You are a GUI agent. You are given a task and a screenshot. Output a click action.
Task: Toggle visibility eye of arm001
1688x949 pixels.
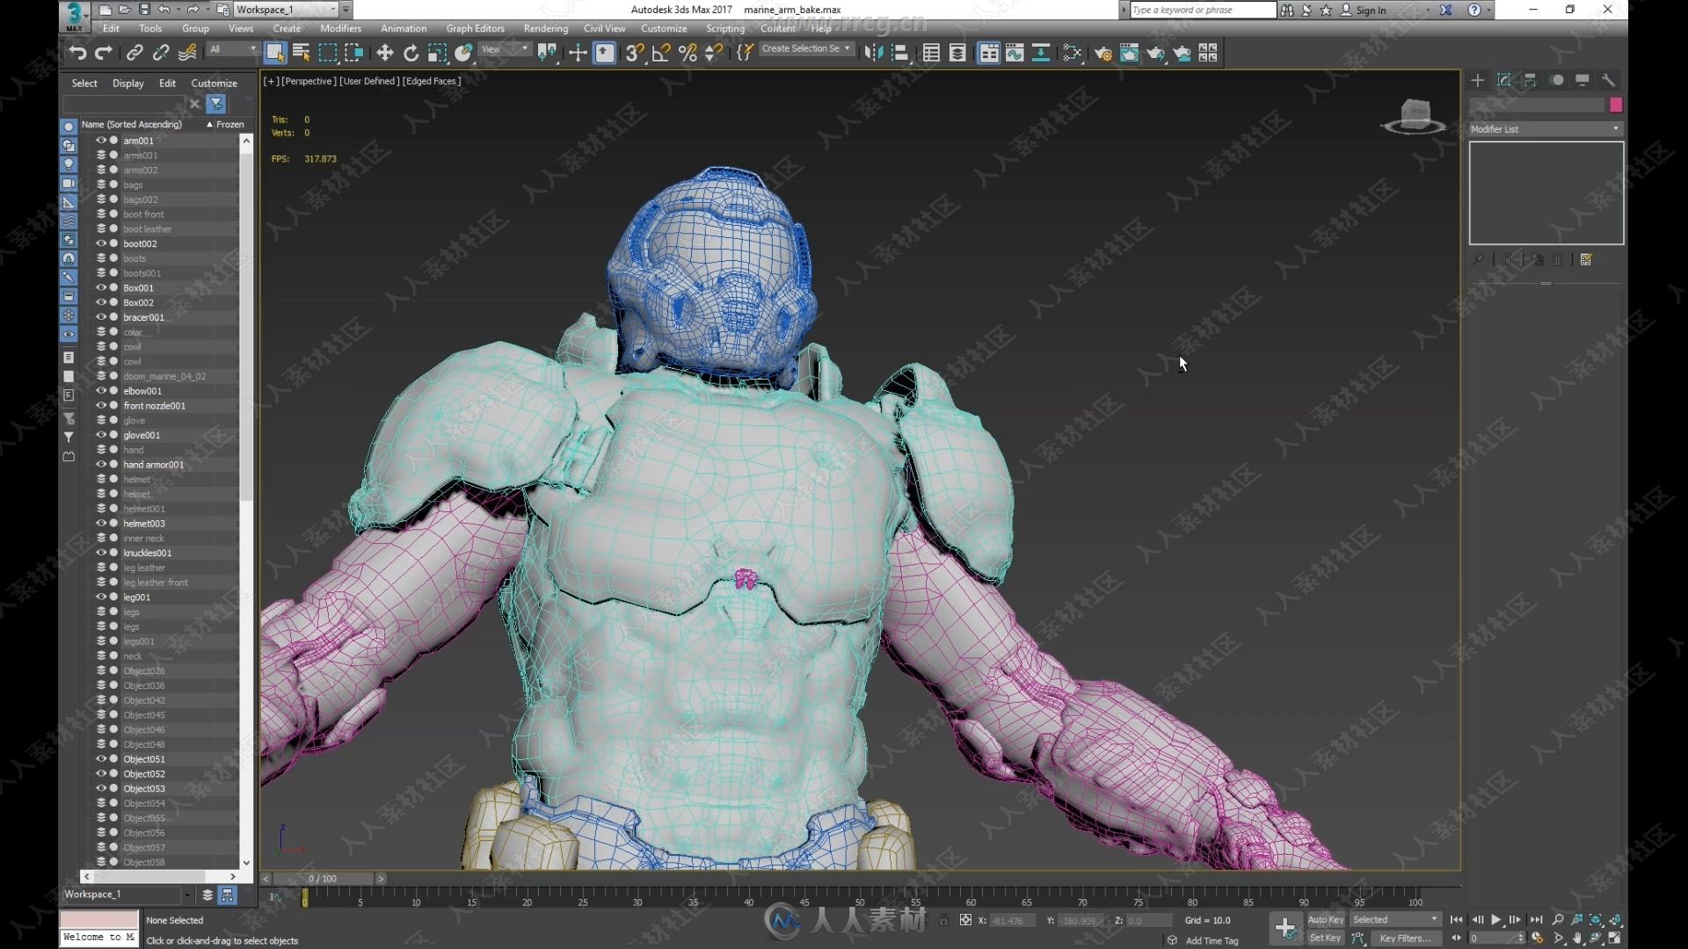point(101,141)
